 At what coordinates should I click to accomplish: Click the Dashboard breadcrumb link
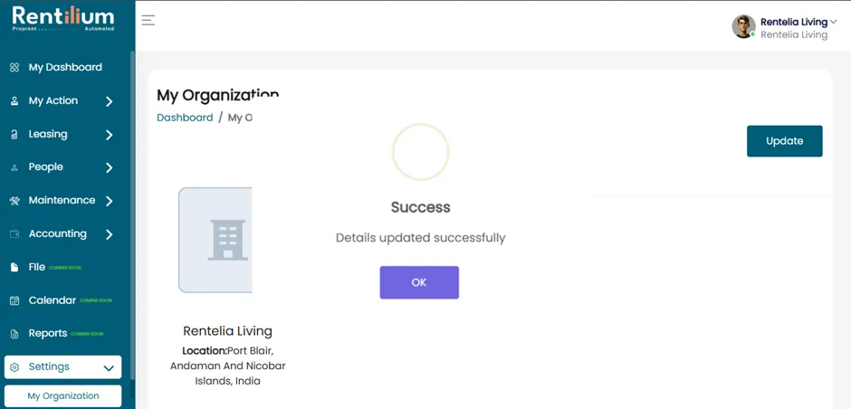tap(185, 118)
